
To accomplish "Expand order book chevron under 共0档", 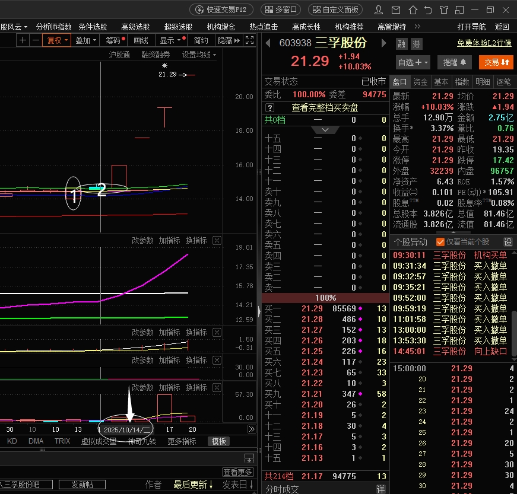I will click(325, 130).
